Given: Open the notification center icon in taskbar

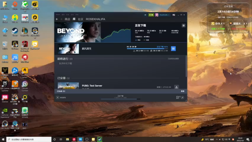Looking at the screenshot, I should coord(248,139).
